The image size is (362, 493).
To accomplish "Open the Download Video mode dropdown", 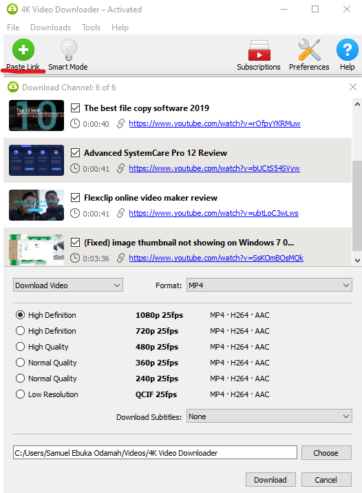I will (68, 285).
